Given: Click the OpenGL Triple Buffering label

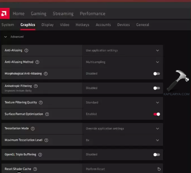Looking at the screenshot, I should pos(20,154).
